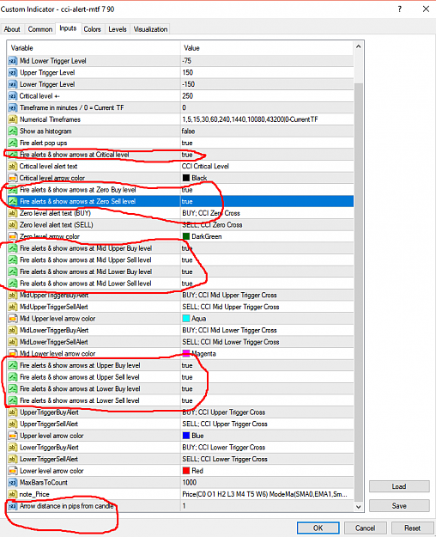Image resolution: width=436 pixels, height=537 pixels.
Task: Click the boolean icon beside Show as histogram
Action: click(13, 131)
